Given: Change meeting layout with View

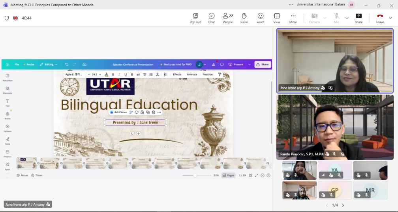Looking at the screenshot, I should pyautogui.click(x=277, y=18).
